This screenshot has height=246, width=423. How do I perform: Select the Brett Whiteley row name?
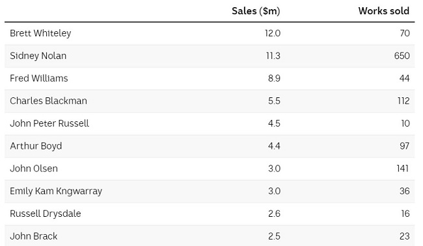coord(40,33)
